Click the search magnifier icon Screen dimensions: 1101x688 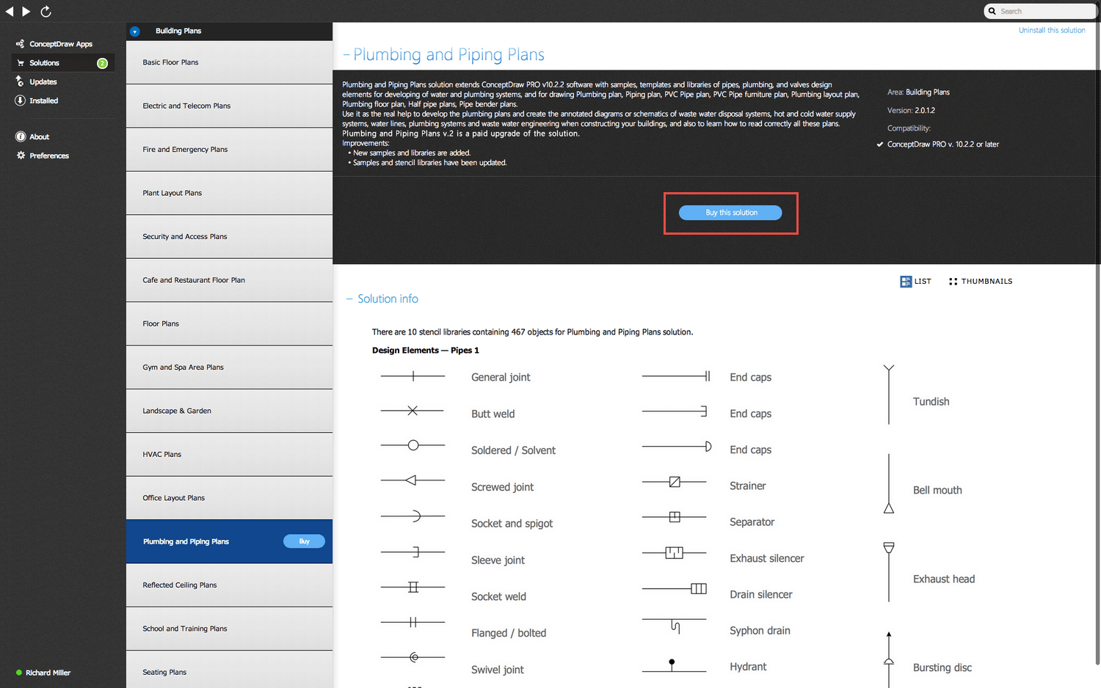point(992,11)
